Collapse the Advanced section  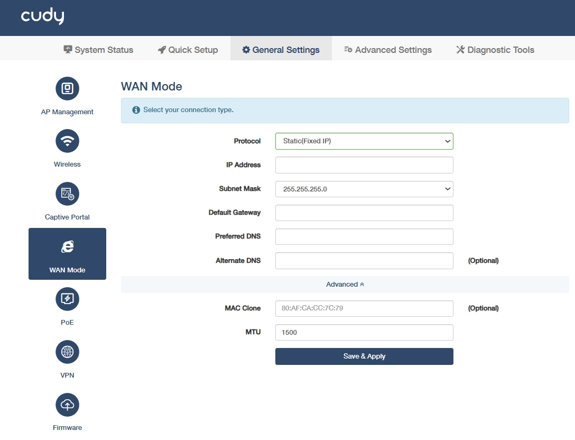[345, 285]
